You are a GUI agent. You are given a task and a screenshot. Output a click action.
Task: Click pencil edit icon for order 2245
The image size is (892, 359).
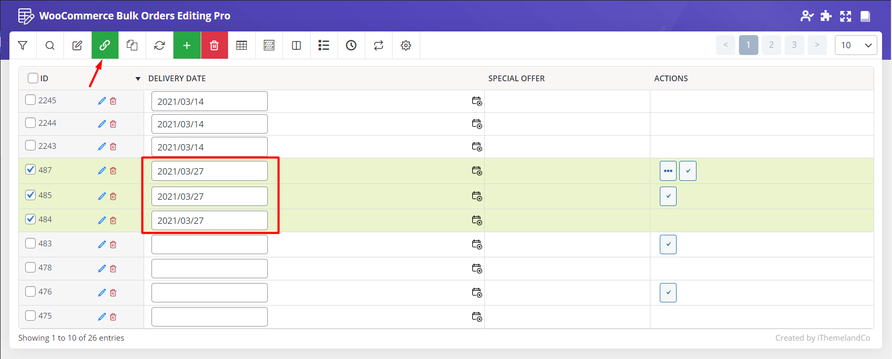tap(102, 101)
